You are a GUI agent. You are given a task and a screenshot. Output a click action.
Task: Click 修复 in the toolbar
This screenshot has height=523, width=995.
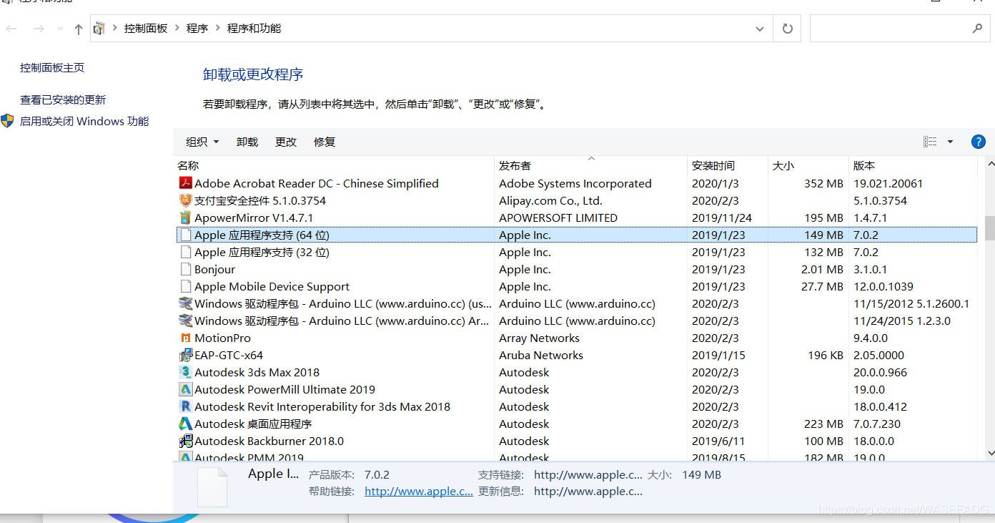click(x=325, y=142)
